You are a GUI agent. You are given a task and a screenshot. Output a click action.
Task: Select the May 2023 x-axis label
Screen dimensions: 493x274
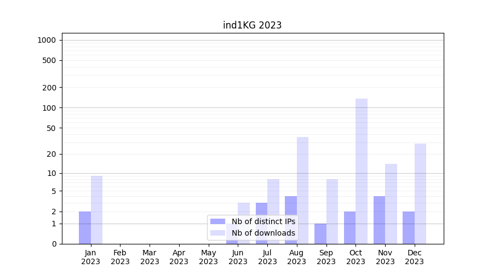click(x=208, y=257)
